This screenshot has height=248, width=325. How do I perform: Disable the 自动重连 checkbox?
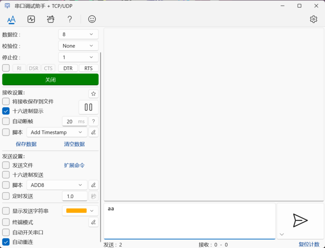6,242
